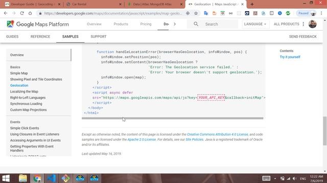Select Geolocation in the sidebar
This screenshot has width=327, height=183.
[x=19, y=85]
